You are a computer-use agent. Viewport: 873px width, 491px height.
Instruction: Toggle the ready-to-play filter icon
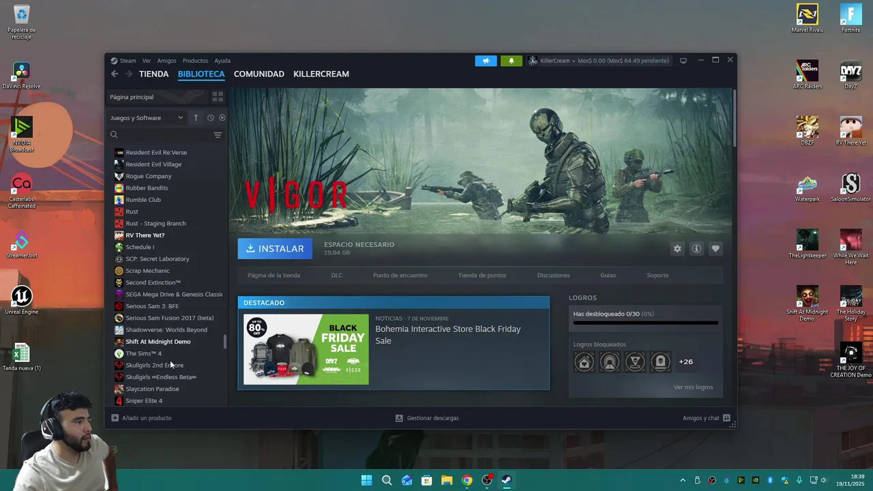[x=222, y=117]
